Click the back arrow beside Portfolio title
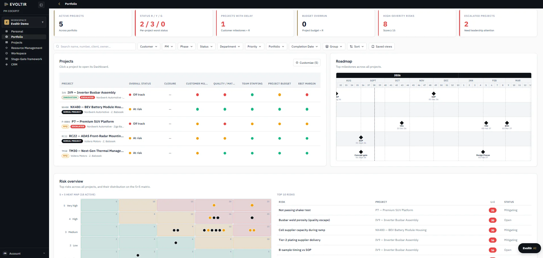543x258 pixels. [x=59, y=4]
